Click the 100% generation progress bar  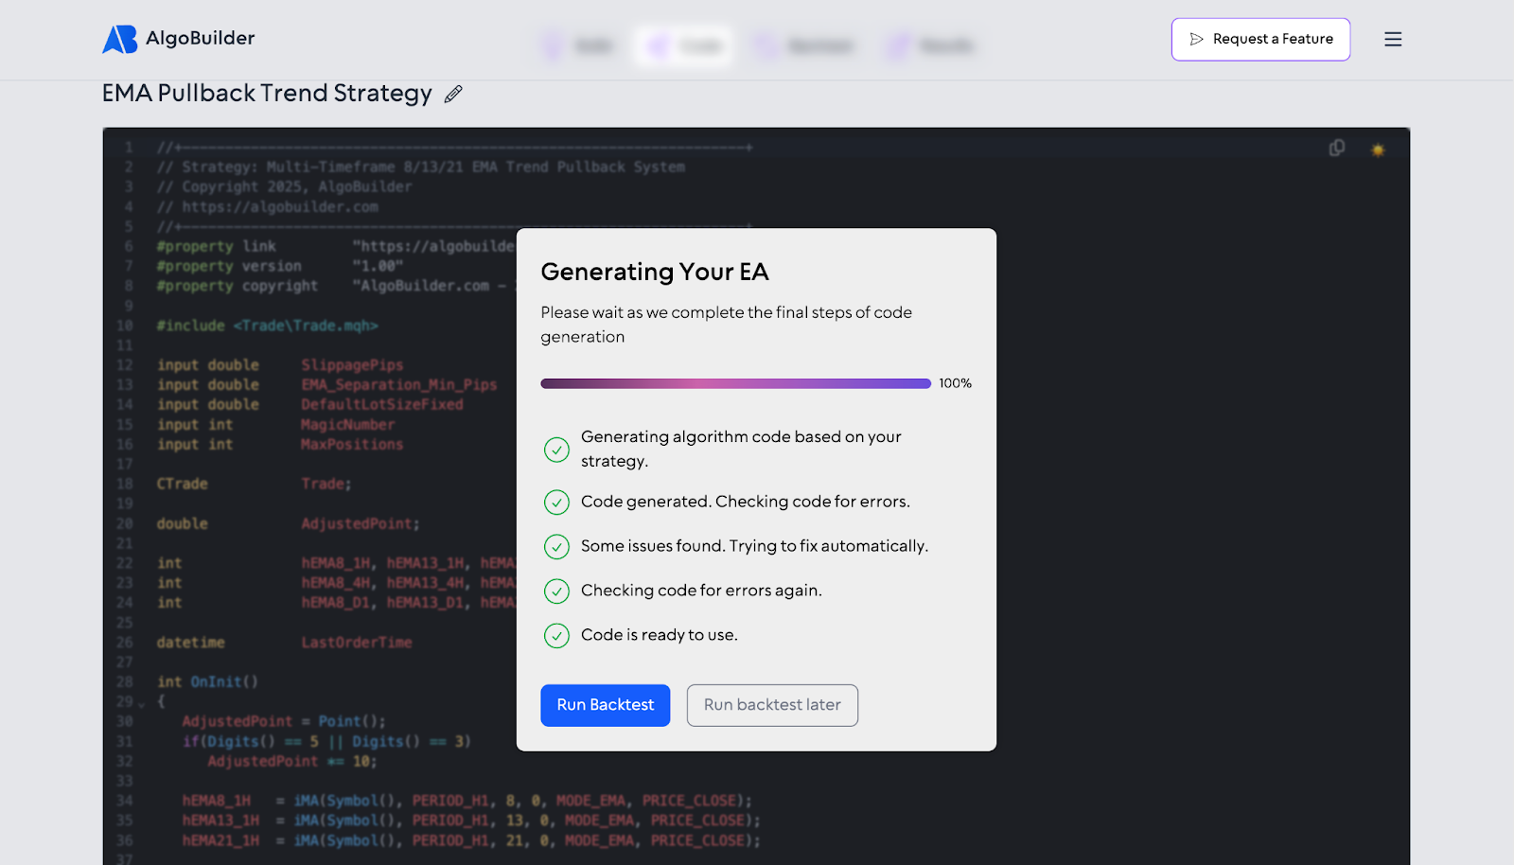point(735,382)
